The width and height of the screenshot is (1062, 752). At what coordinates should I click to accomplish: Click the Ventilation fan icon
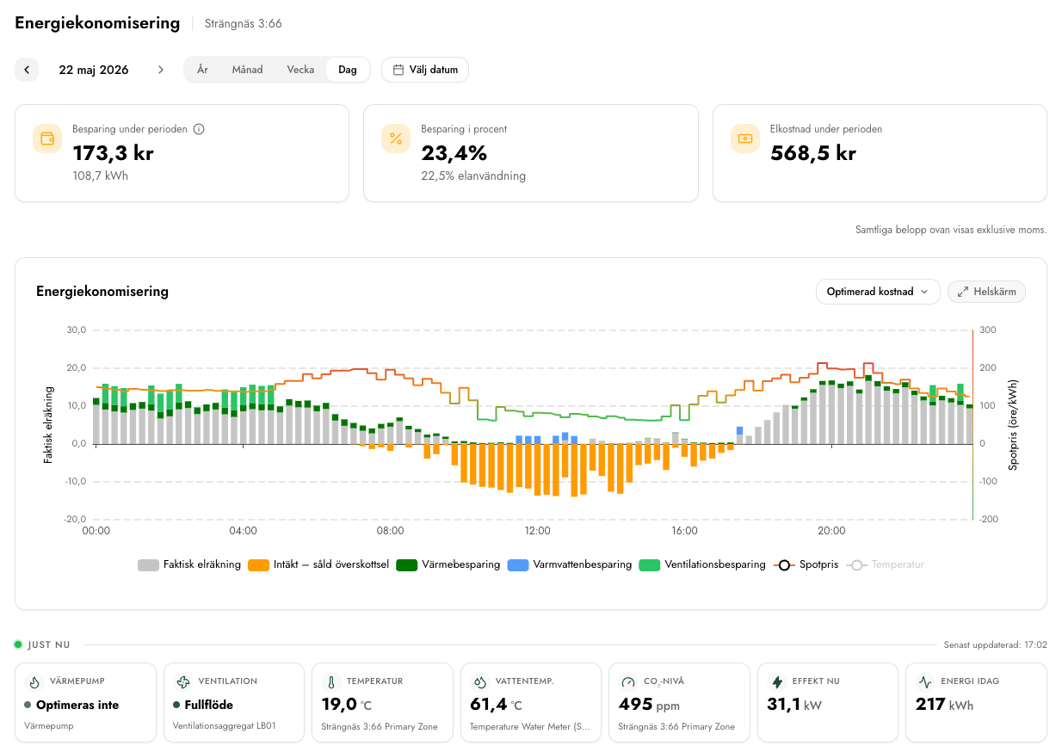[182, 682]
